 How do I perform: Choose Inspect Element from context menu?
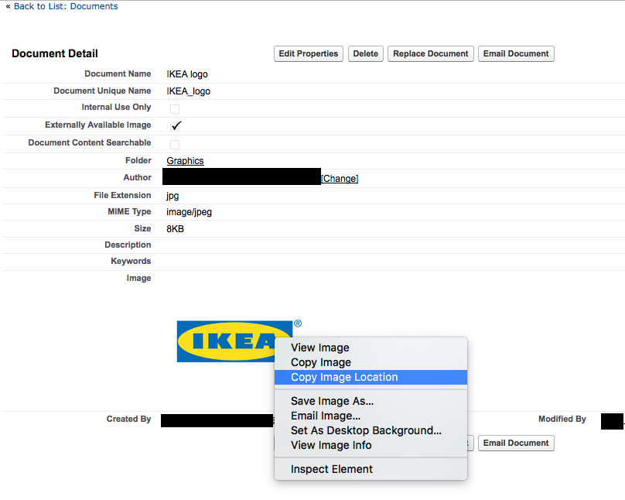[371, 469]
